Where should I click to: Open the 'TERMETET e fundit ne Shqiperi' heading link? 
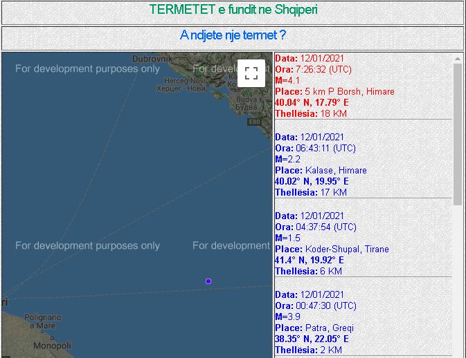(233, 10)
